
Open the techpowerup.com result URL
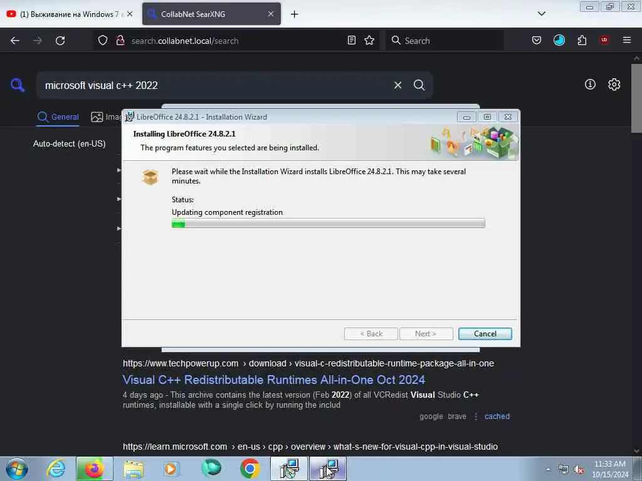pyautogui.click(x=308, y=363)
